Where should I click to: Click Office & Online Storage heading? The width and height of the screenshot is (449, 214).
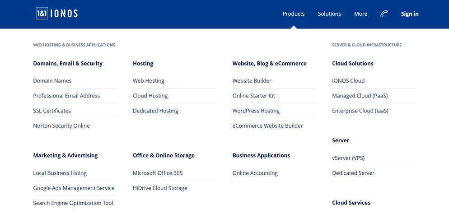[164, 155]
